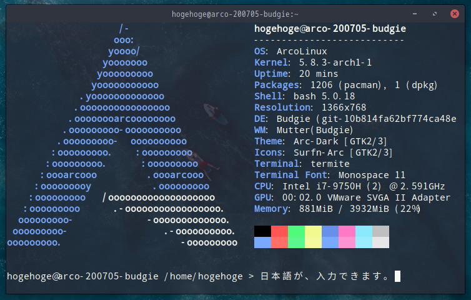Click the ooooooarcoooooooo line in ASCII logo
The width and height of the screenshot is (471, 300).
pos(122,119)
